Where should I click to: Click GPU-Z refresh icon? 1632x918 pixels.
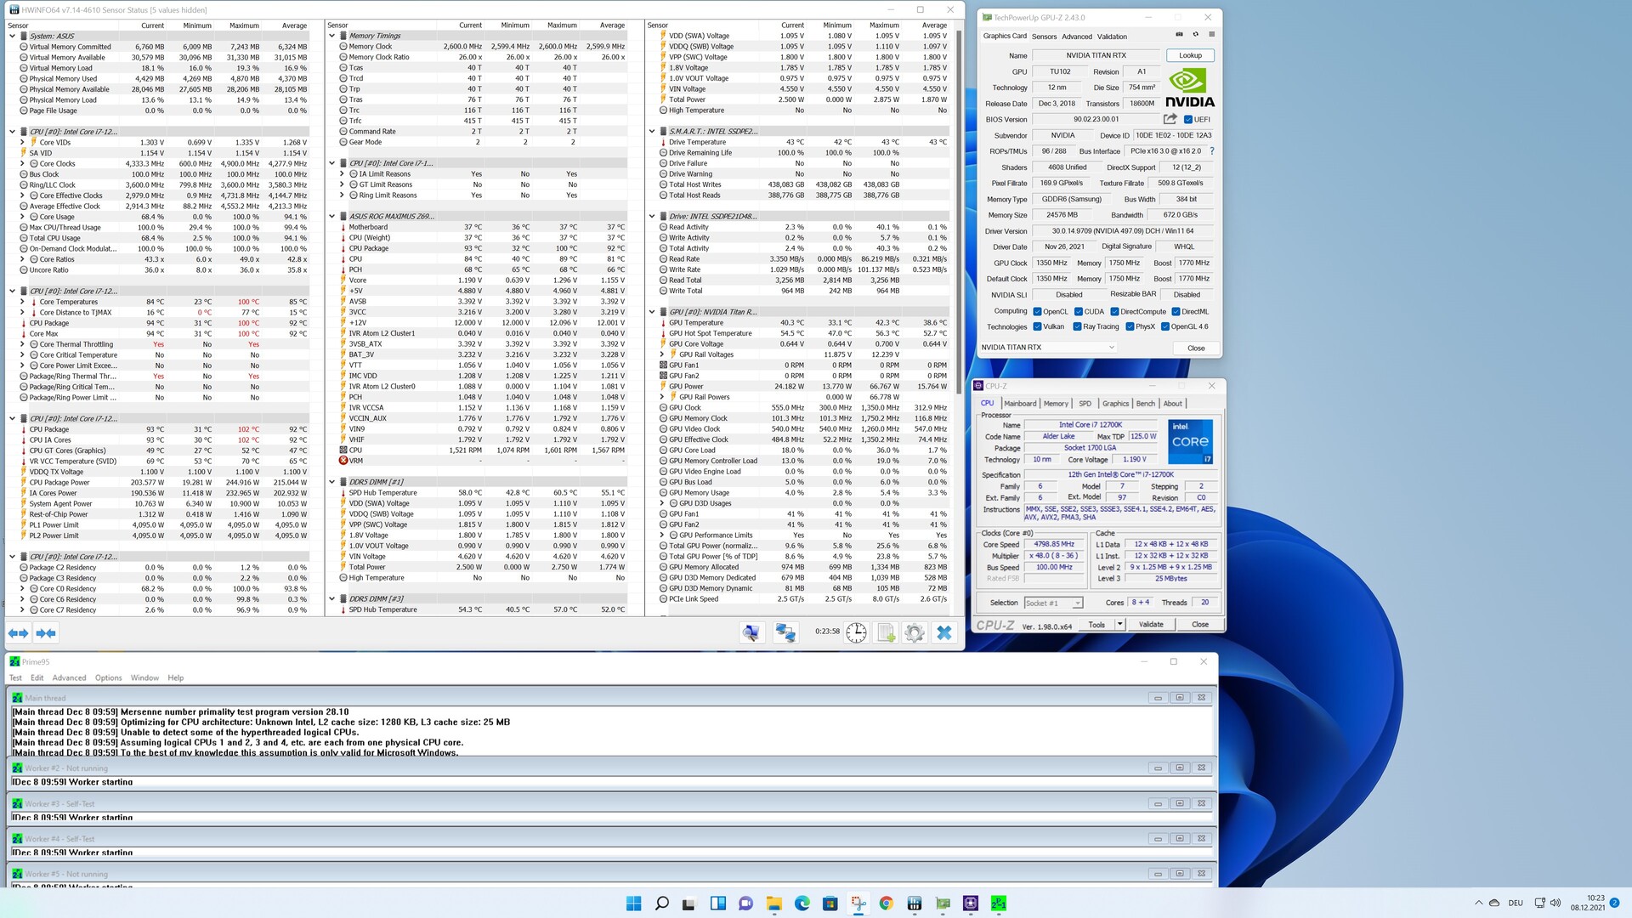coord(1195,35)
